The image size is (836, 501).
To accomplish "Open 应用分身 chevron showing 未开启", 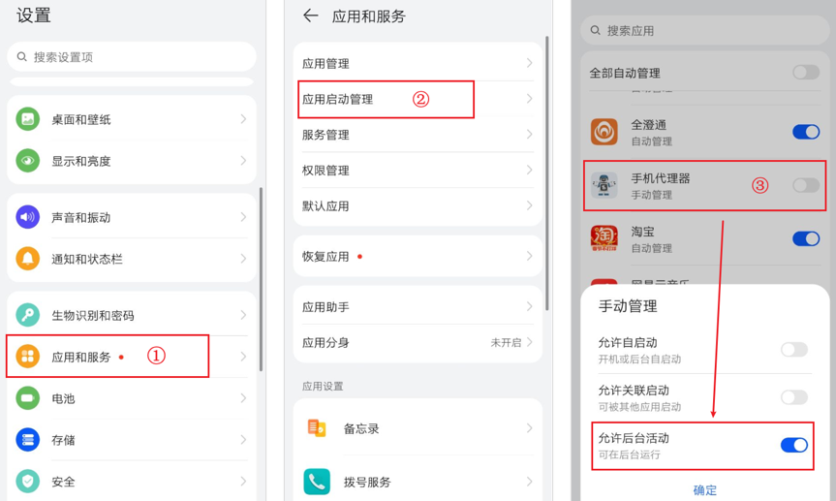I will coord(529,342).
